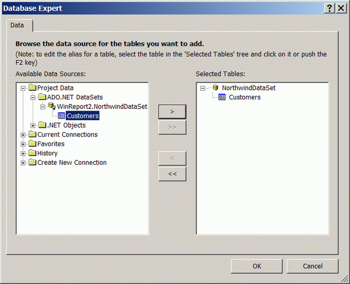Viewport: 350px width, 284px height.
Task: Click the ADO.NET DataSets folder icon
Action: tap(42, 97)
